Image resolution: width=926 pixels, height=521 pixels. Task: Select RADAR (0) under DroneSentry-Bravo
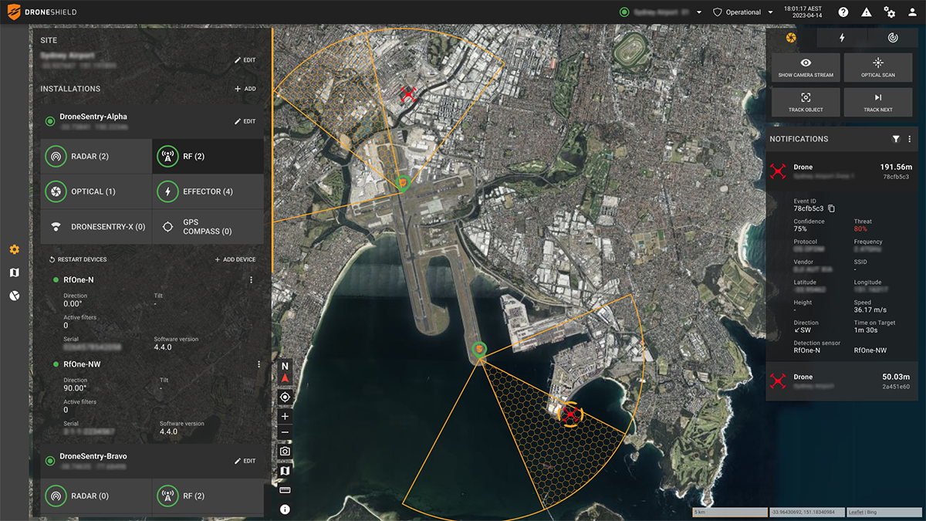(96, 496)
